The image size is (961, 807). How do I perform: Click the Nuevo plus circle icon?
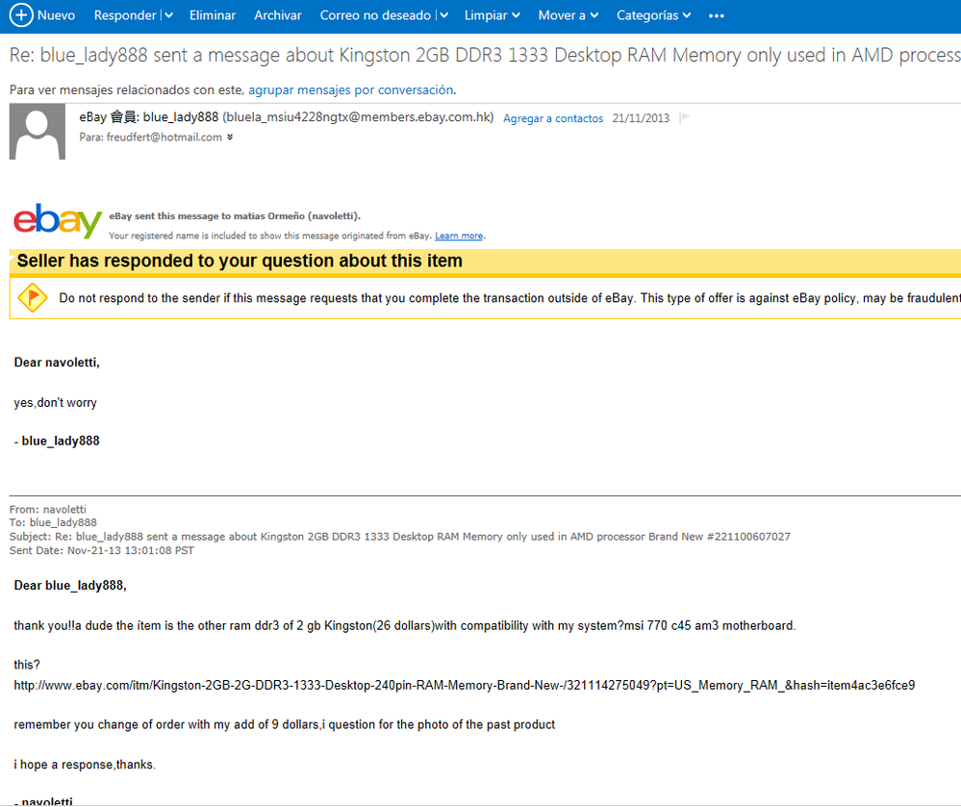pos(21,15)
